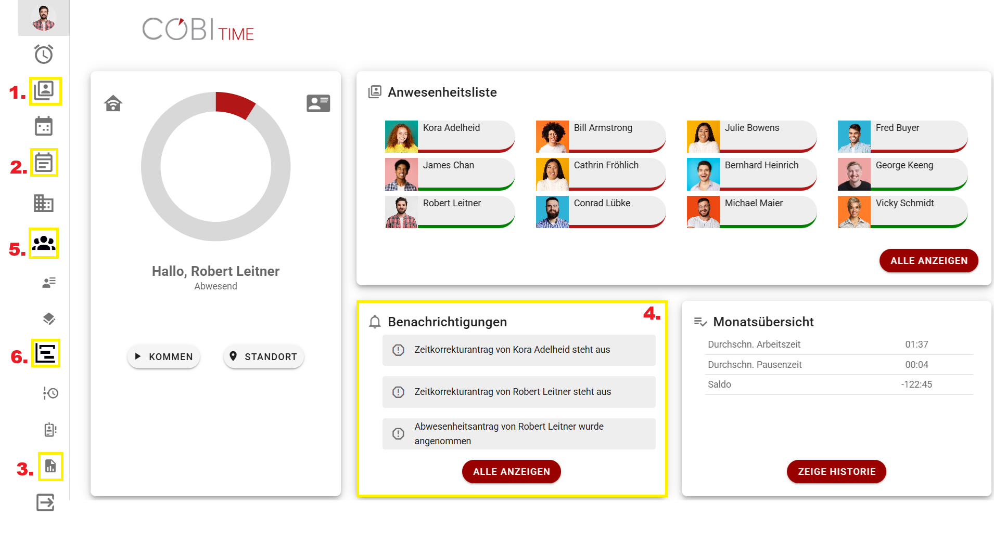Click the logout icon in sidebar

click(x=45, y=502)
